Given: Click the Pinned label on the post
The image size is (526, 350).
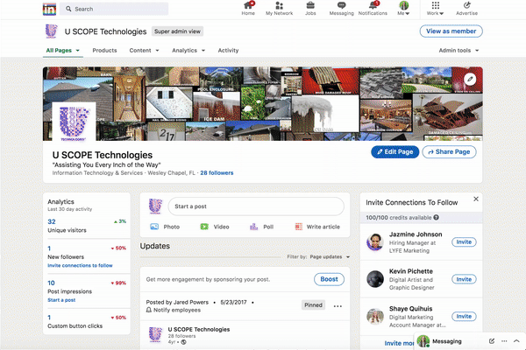Looking at the screenshot, I should 313,305.
